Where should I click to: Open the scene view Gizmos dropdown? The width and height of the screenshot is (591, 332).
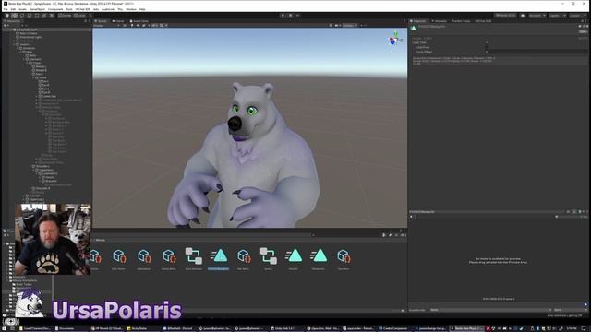click(x=349, y=25)
